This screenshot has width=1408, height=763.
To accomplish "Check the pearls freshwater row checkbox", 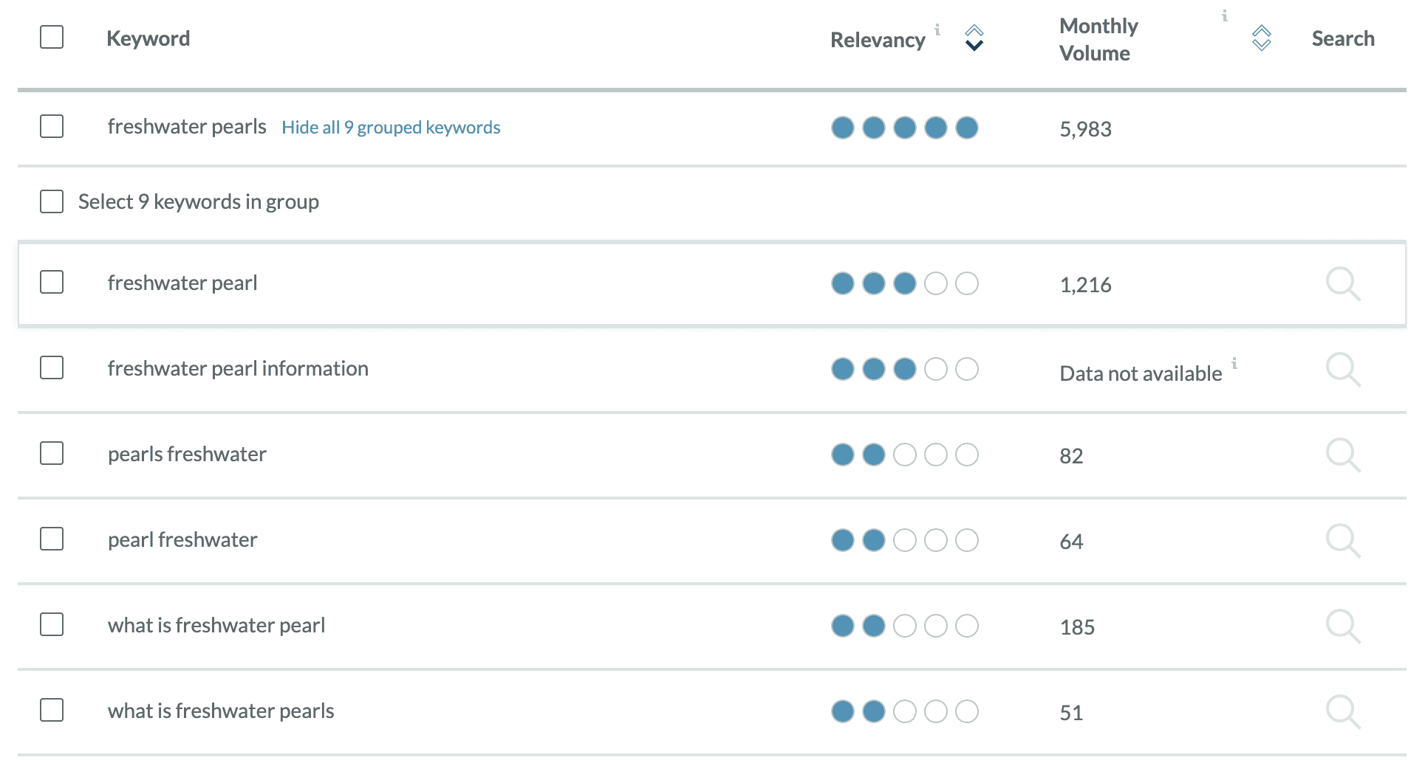I will pos(52,453).
